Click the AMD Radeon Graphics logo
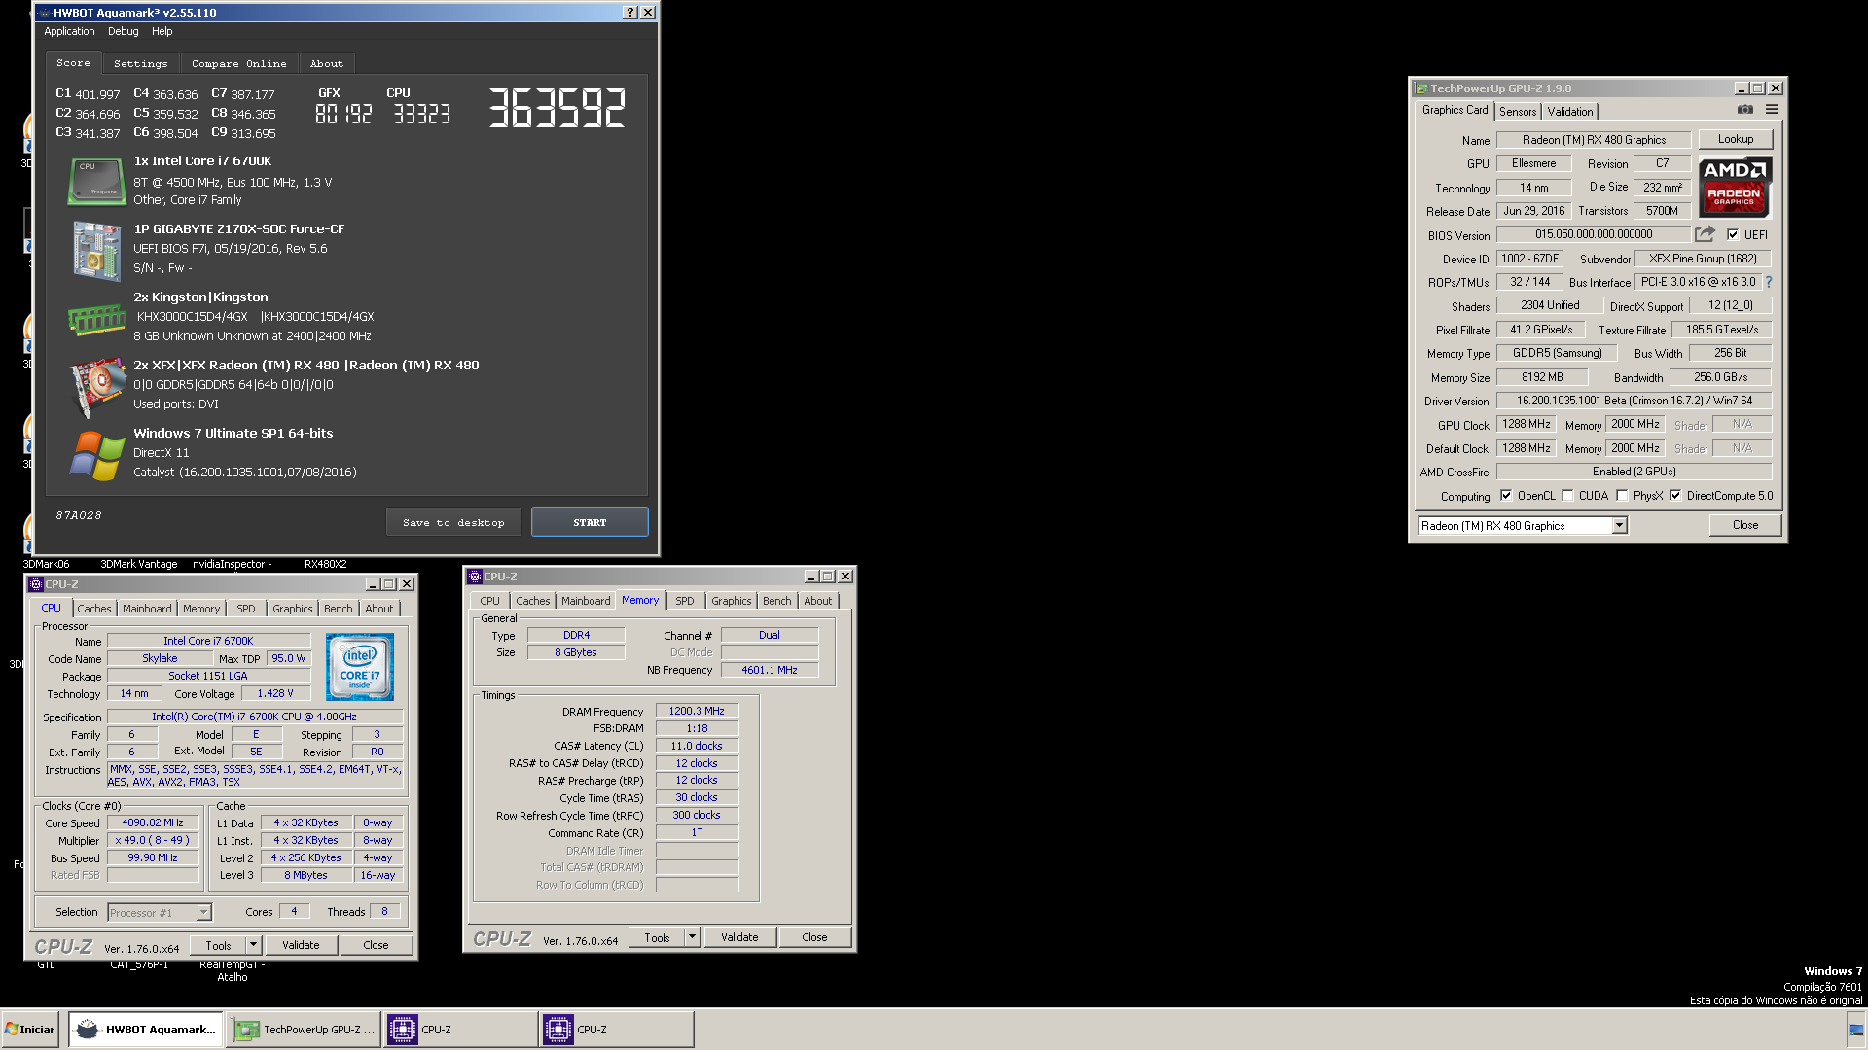1868x1050 pixels. point(1735,187)
